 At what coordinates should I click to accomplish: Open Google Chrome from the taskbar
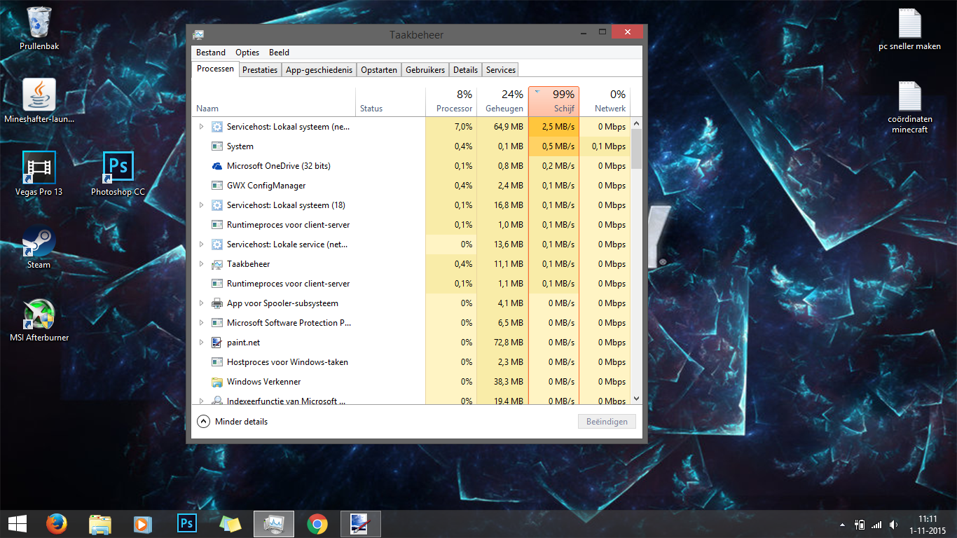317,523
